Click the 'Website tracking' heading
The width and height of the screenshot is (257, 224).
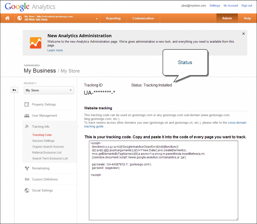(x=98, y=108)
